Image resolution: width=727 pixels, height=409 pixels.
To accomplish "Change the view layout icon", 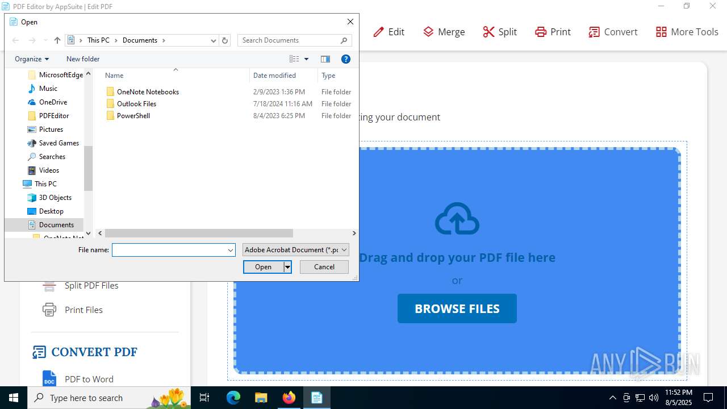I will (x=294, y=59).
